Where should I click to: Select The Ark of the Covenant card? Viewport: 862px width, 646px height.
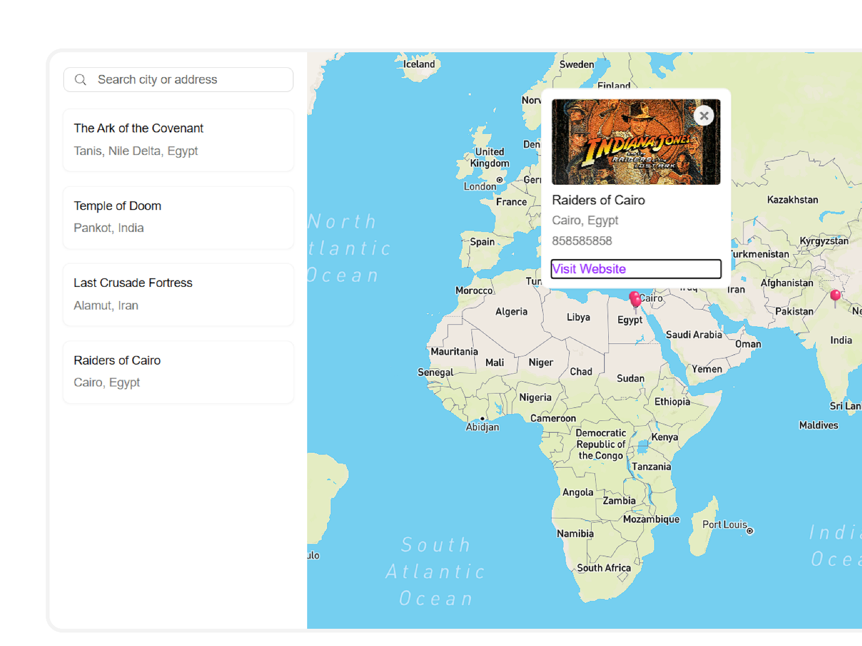coord(178,140)
